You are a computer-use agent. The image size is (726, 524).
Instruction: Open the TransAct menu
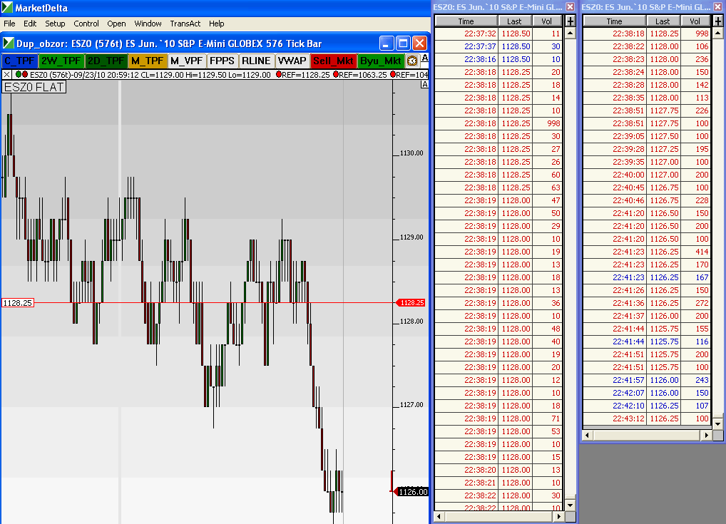(185, 24)
